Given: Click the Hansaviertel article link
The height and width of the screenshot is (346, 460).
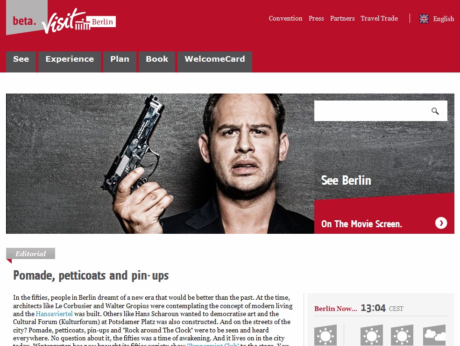Looking at the screenshot, I should (x=54, y=314).
